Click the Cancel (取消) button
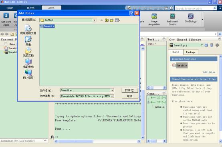 point(130,96)
